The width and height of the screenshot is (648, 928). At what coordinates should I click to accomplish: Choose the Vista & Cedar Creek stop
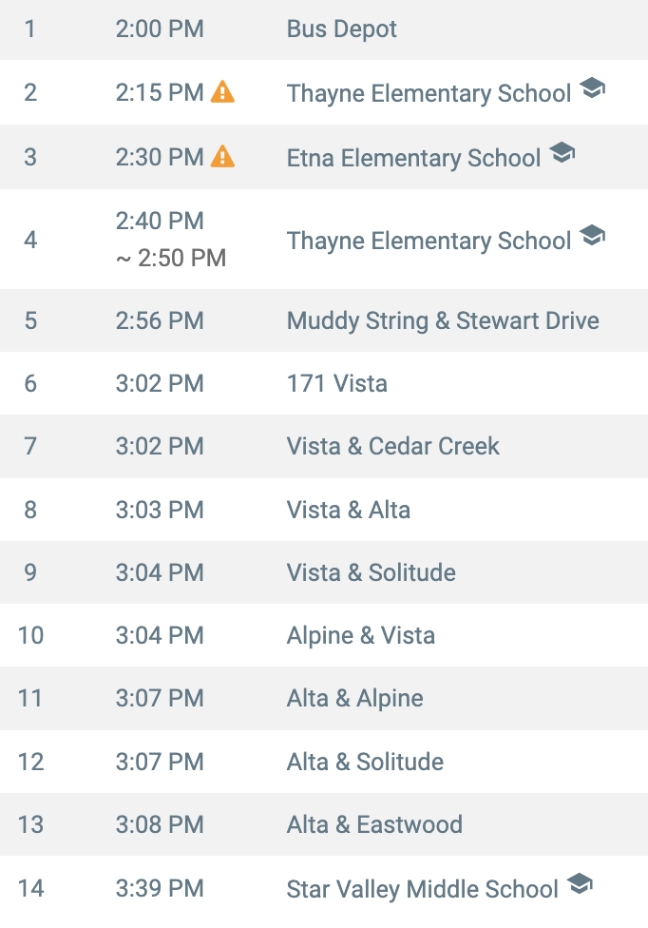tap(324, 446)
